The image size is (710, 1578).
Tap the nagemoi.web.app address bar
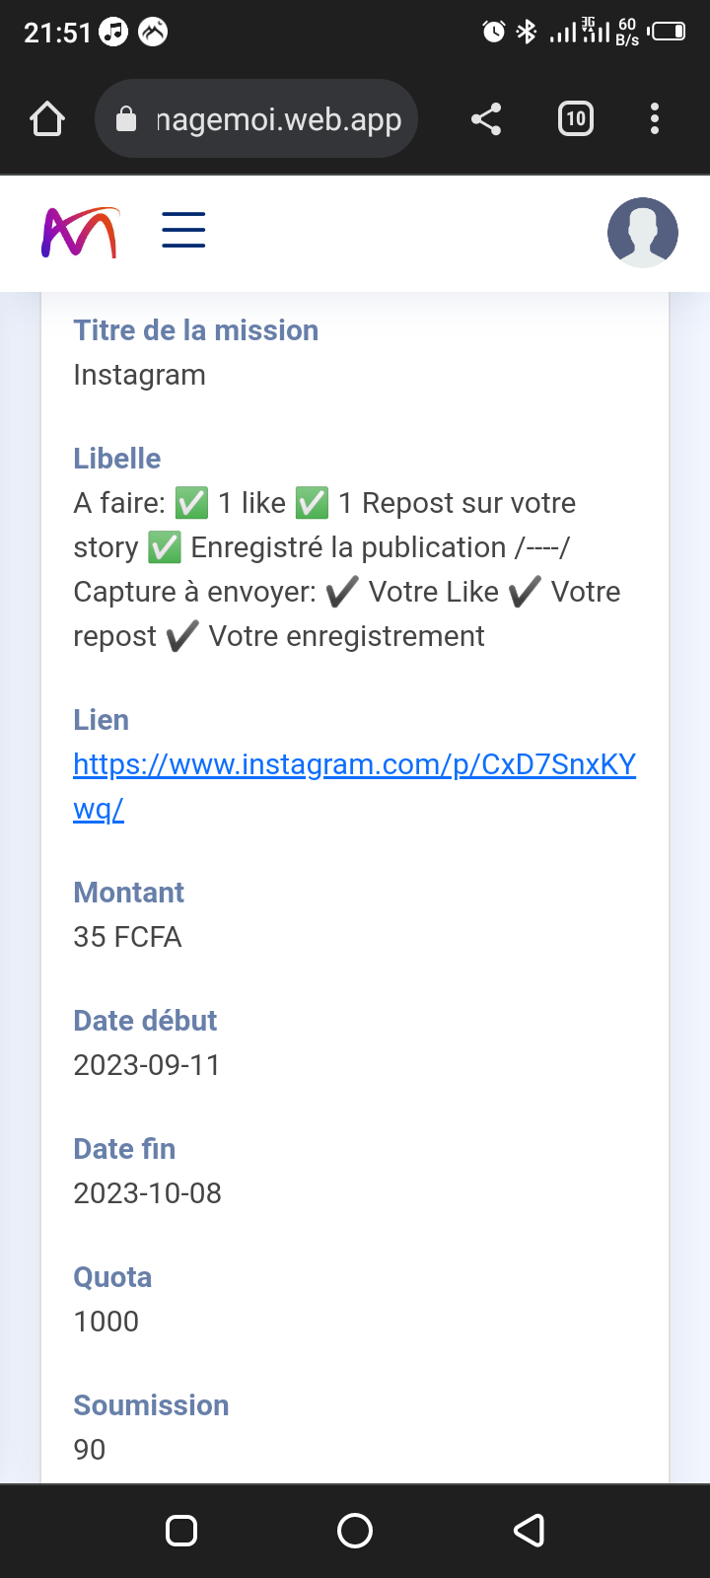coord(278,120)
